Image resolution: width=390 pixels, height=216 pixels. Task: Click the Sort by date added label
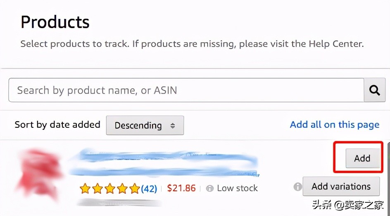point(57,124)
